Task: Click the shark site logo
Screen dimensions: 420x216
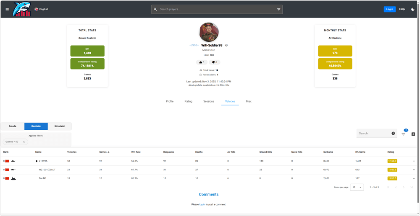Action: [x=22, y=9]
